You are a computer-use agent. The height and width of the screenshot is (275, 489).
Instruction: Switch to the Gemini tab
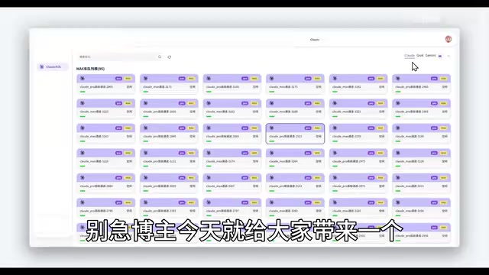tap(431, 56)
